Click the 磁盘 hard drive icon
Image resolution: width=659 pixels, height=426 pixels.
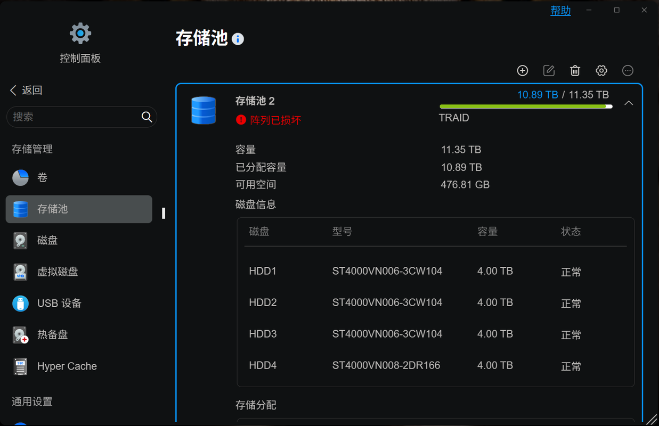[x=20, y=240]
